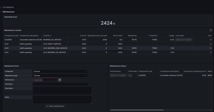214x112 pixels.
Task: Select Cuscinetto anteriore UVCX6 in counter table
Action: pyautogui.click(x=31, y=40)
